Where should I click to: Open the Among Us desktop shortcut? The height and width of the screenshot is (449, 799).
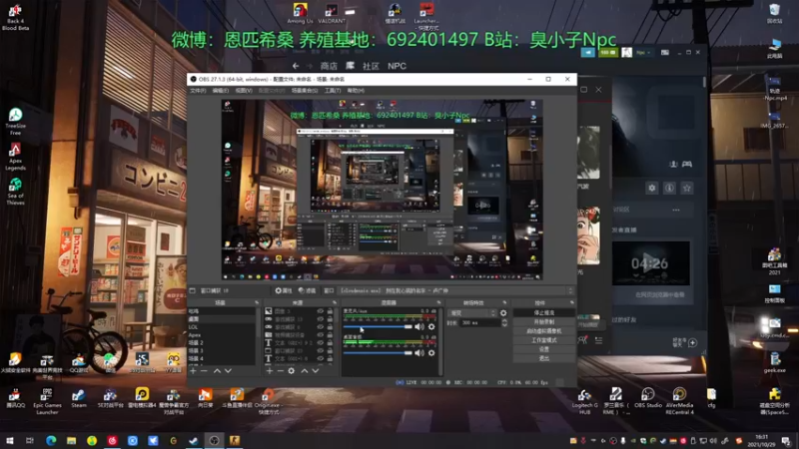pyautogui.click(x=301, y=13)
